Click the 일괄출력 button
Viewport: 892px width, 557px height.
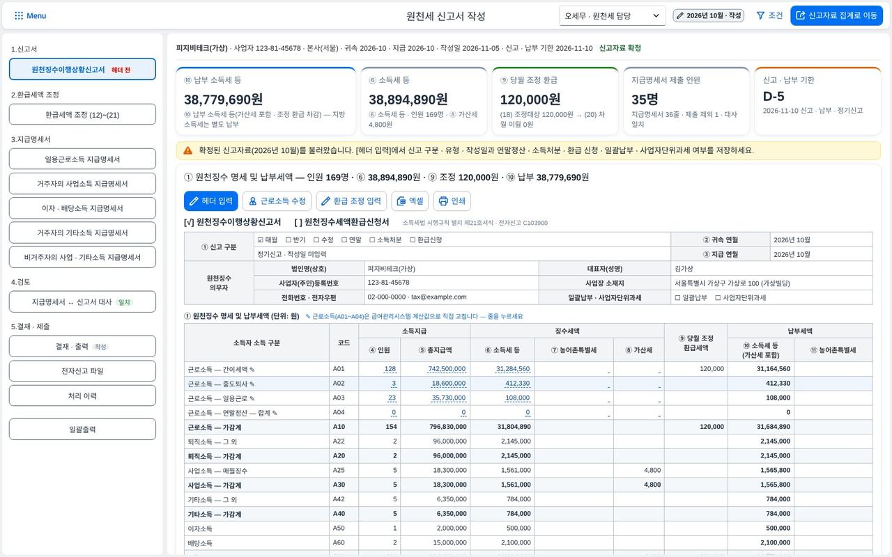pyautogui.click(x=82, y=429)
